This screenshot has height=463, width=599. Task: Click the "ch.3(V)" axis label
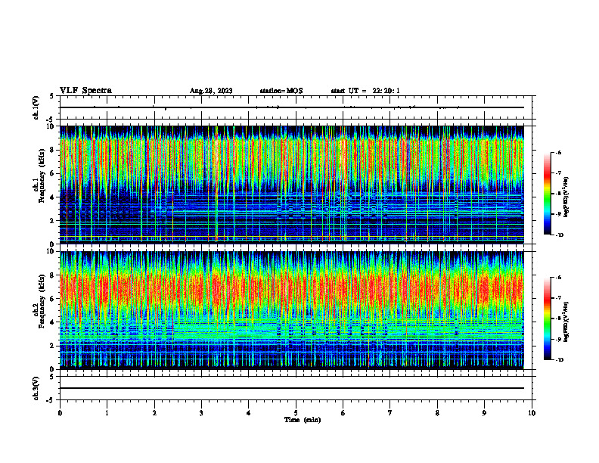pos(36,388)
